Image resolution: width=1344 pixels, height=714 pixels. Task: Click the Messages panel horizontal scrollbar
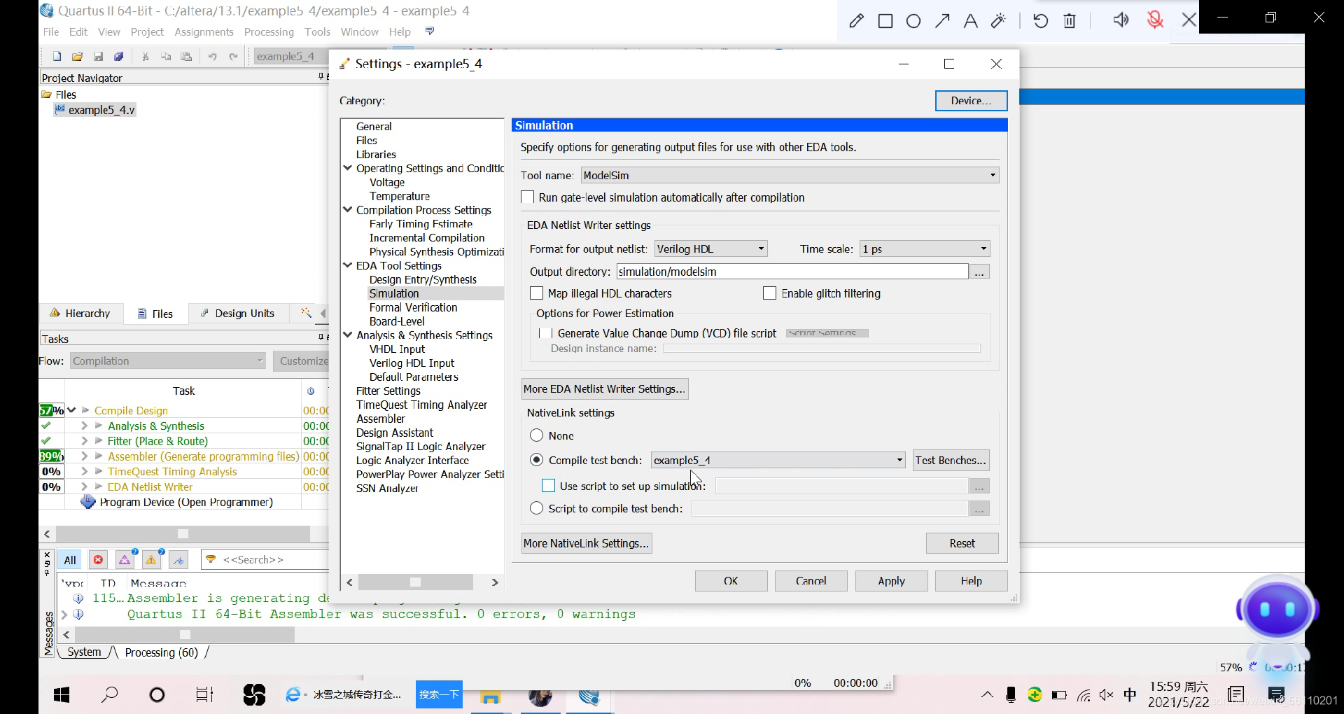185,634
